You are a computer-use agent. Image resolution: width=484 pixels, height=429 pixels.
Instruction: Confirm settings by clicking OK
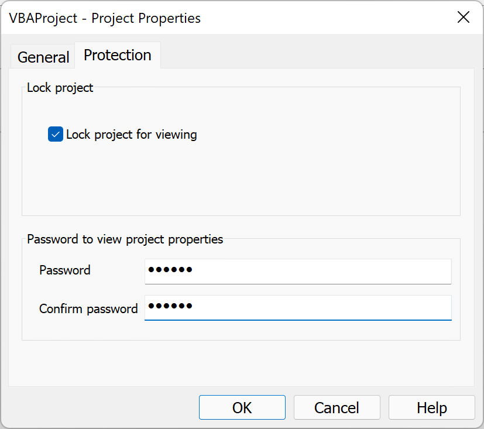tap(242, 407)
